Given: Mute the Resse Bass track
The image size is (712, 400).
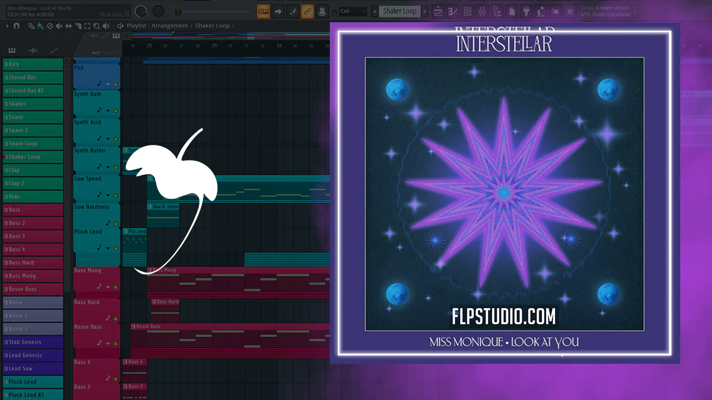Looking at the screenshot, I should tap(116, 344).
